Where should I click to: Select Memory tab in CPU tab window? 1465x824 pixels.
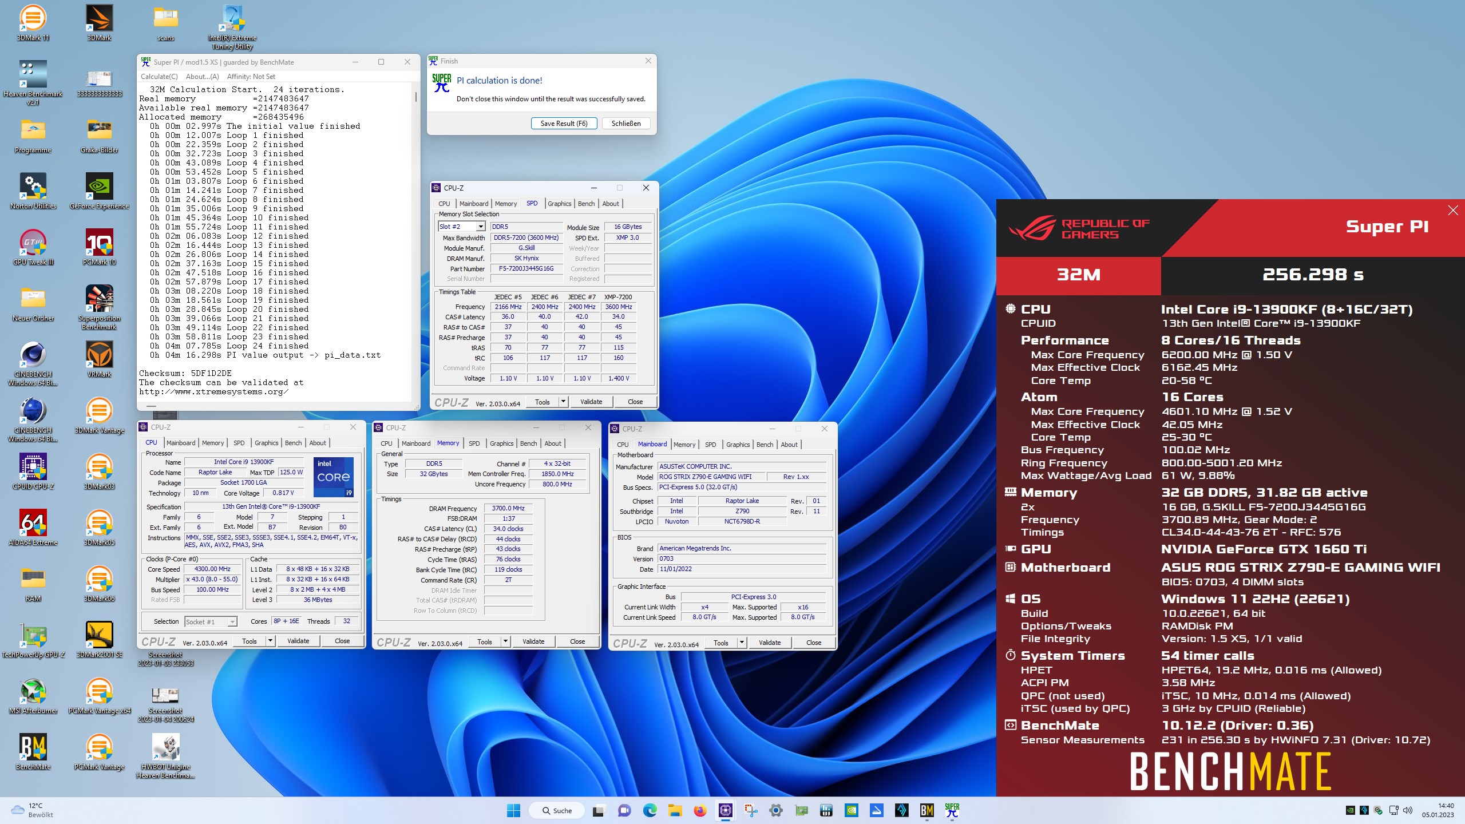(213, 443)
